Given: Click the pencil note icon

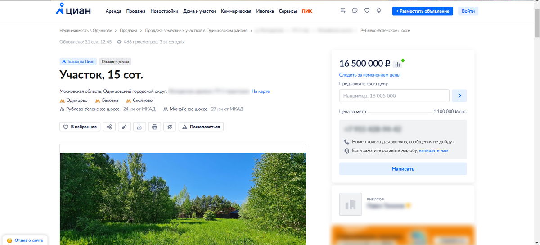Looking at the screenshot, I should click(x=124, y=127).
